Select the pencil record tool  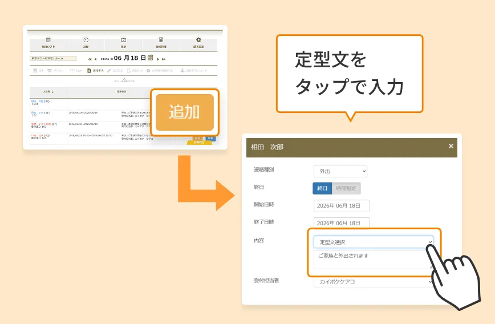(115, 70)
